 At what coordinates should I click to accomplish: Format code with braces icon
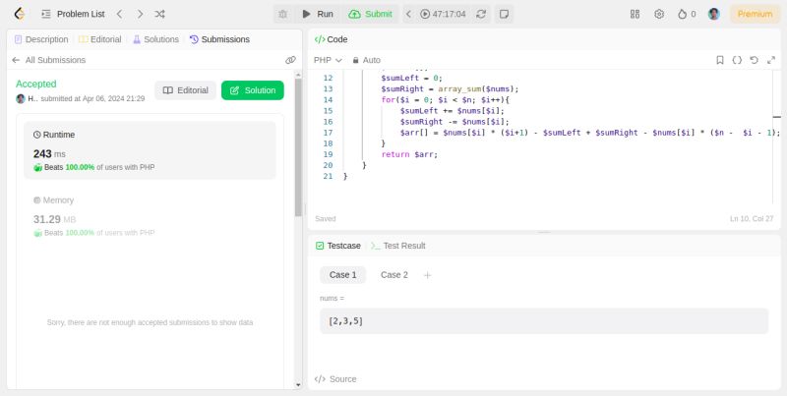pos(737,60)
